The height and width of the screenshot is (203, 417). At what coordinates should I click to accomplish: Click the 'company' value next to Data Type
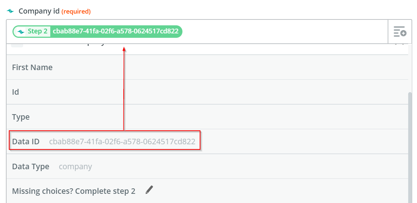tap(75, 166)
